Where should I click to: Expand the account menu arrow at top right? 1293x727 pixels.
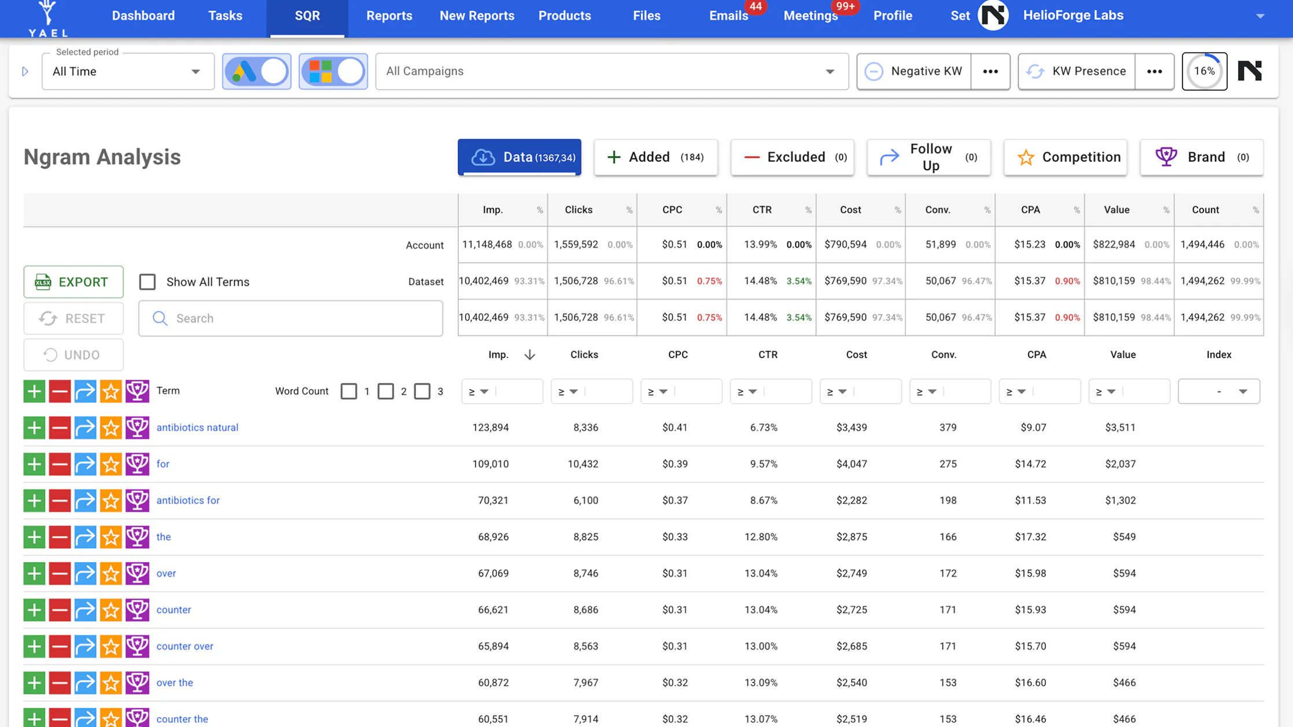(x=1260, y=16)
